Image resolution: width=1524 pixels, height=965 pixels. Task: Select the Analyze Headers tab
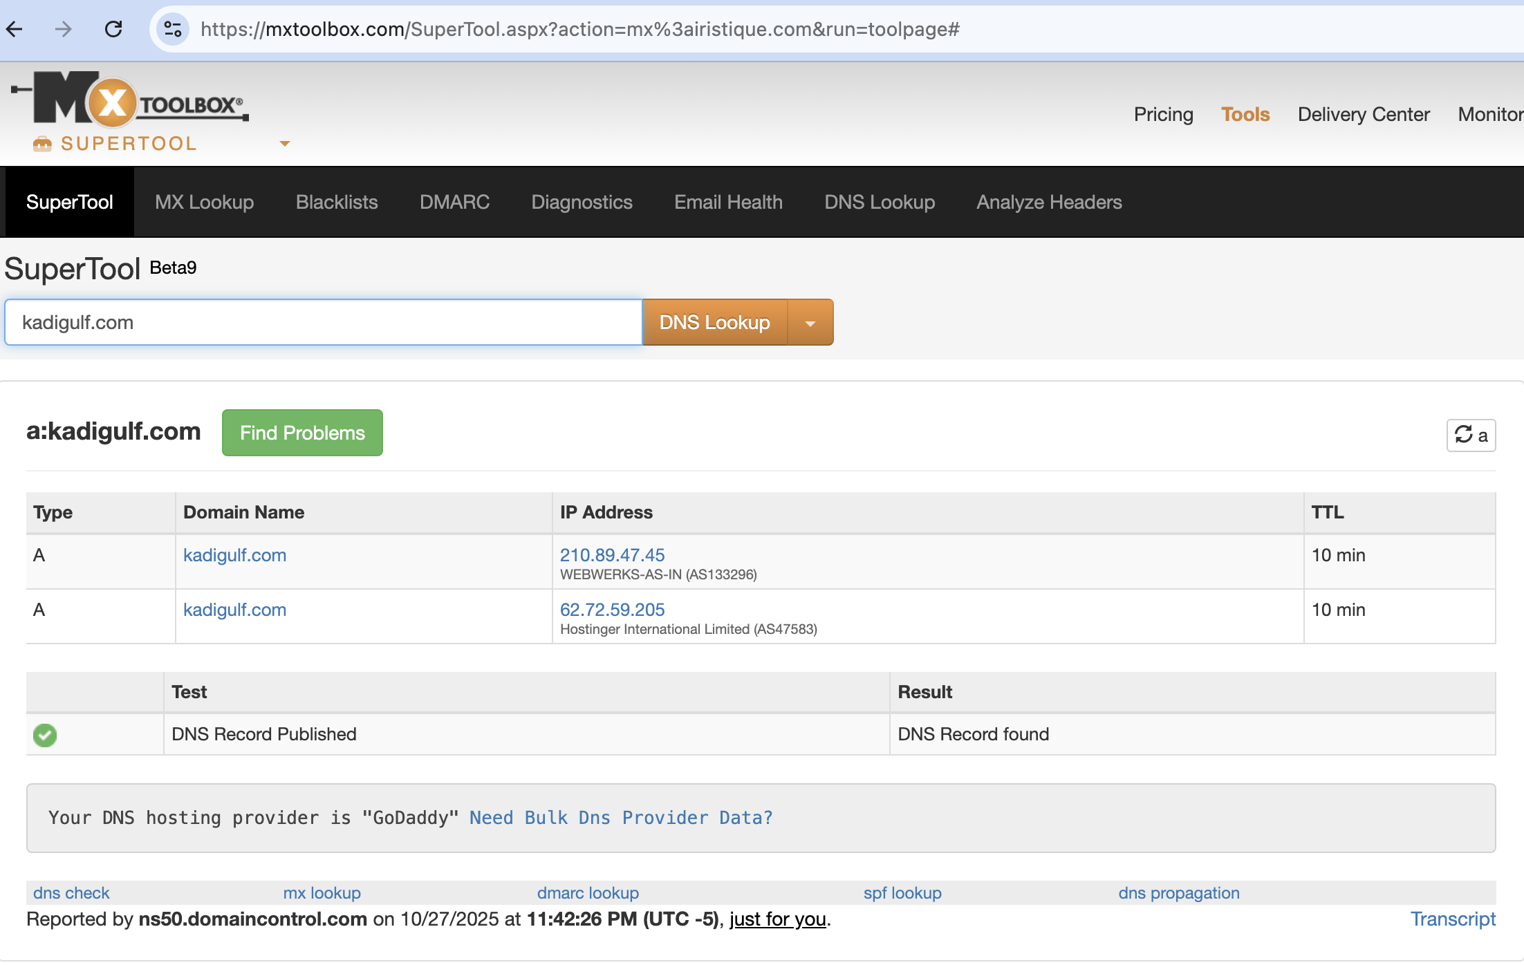[x=1048, y=203]
